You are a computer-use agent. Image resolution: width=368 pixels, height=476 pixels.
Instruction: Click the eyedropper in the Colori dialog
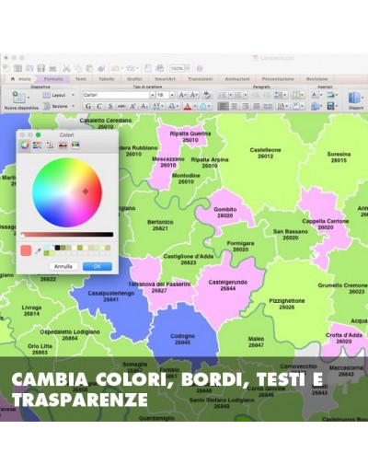coord(38,251)
